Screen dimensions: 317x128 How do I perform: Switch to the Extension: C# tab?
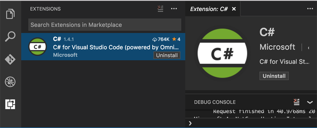(x=209, y=9)
